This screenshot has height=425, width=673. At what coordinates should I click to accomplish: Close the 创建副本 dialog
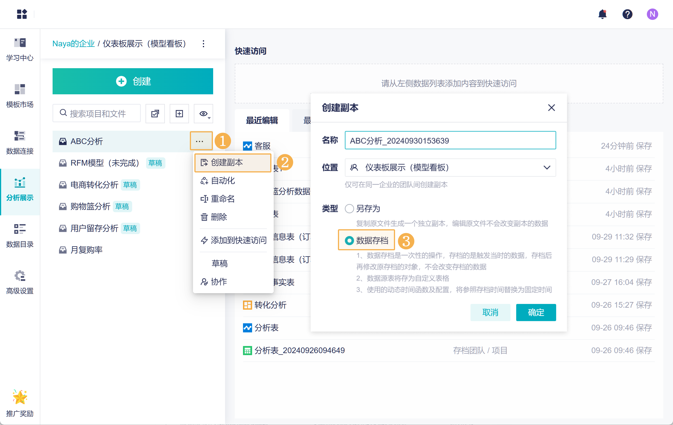point(551,108)
